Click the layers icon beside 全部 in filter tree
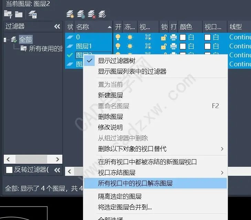The image size is (251, 220). 14,39
